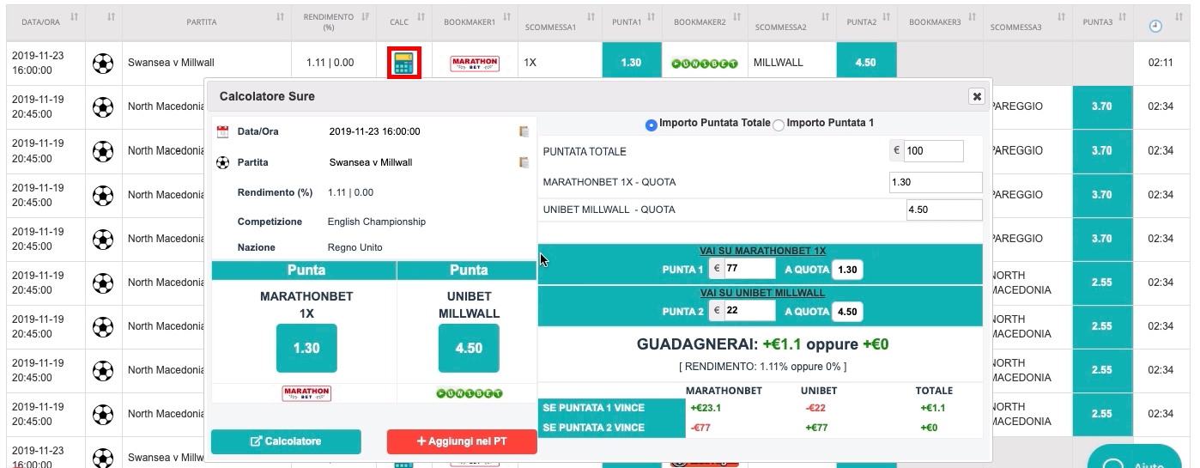
Task: Click soccer ball icon in first table row
Action: click(x=103, y=63)
